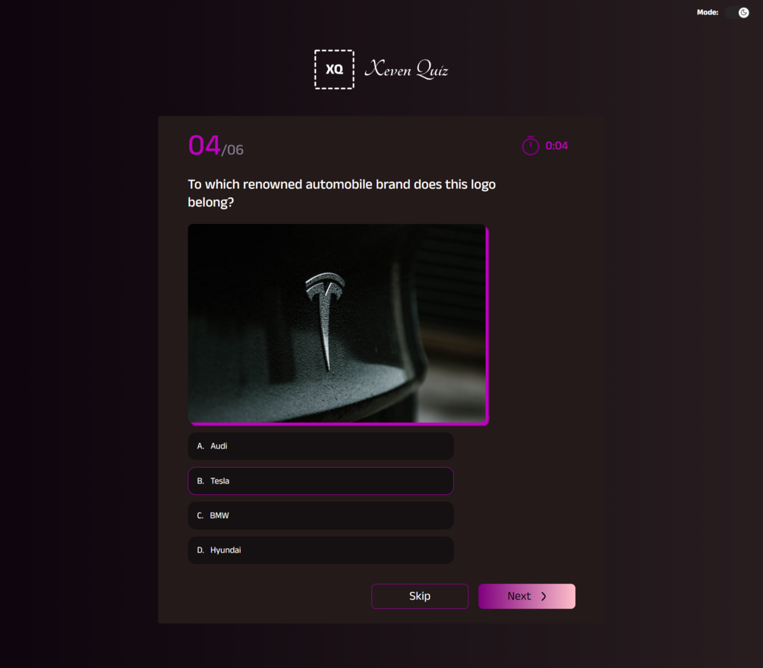The width and height of the screenshot is (763, 668).
Task: Click the 04 question number
Action: point(204,146)
